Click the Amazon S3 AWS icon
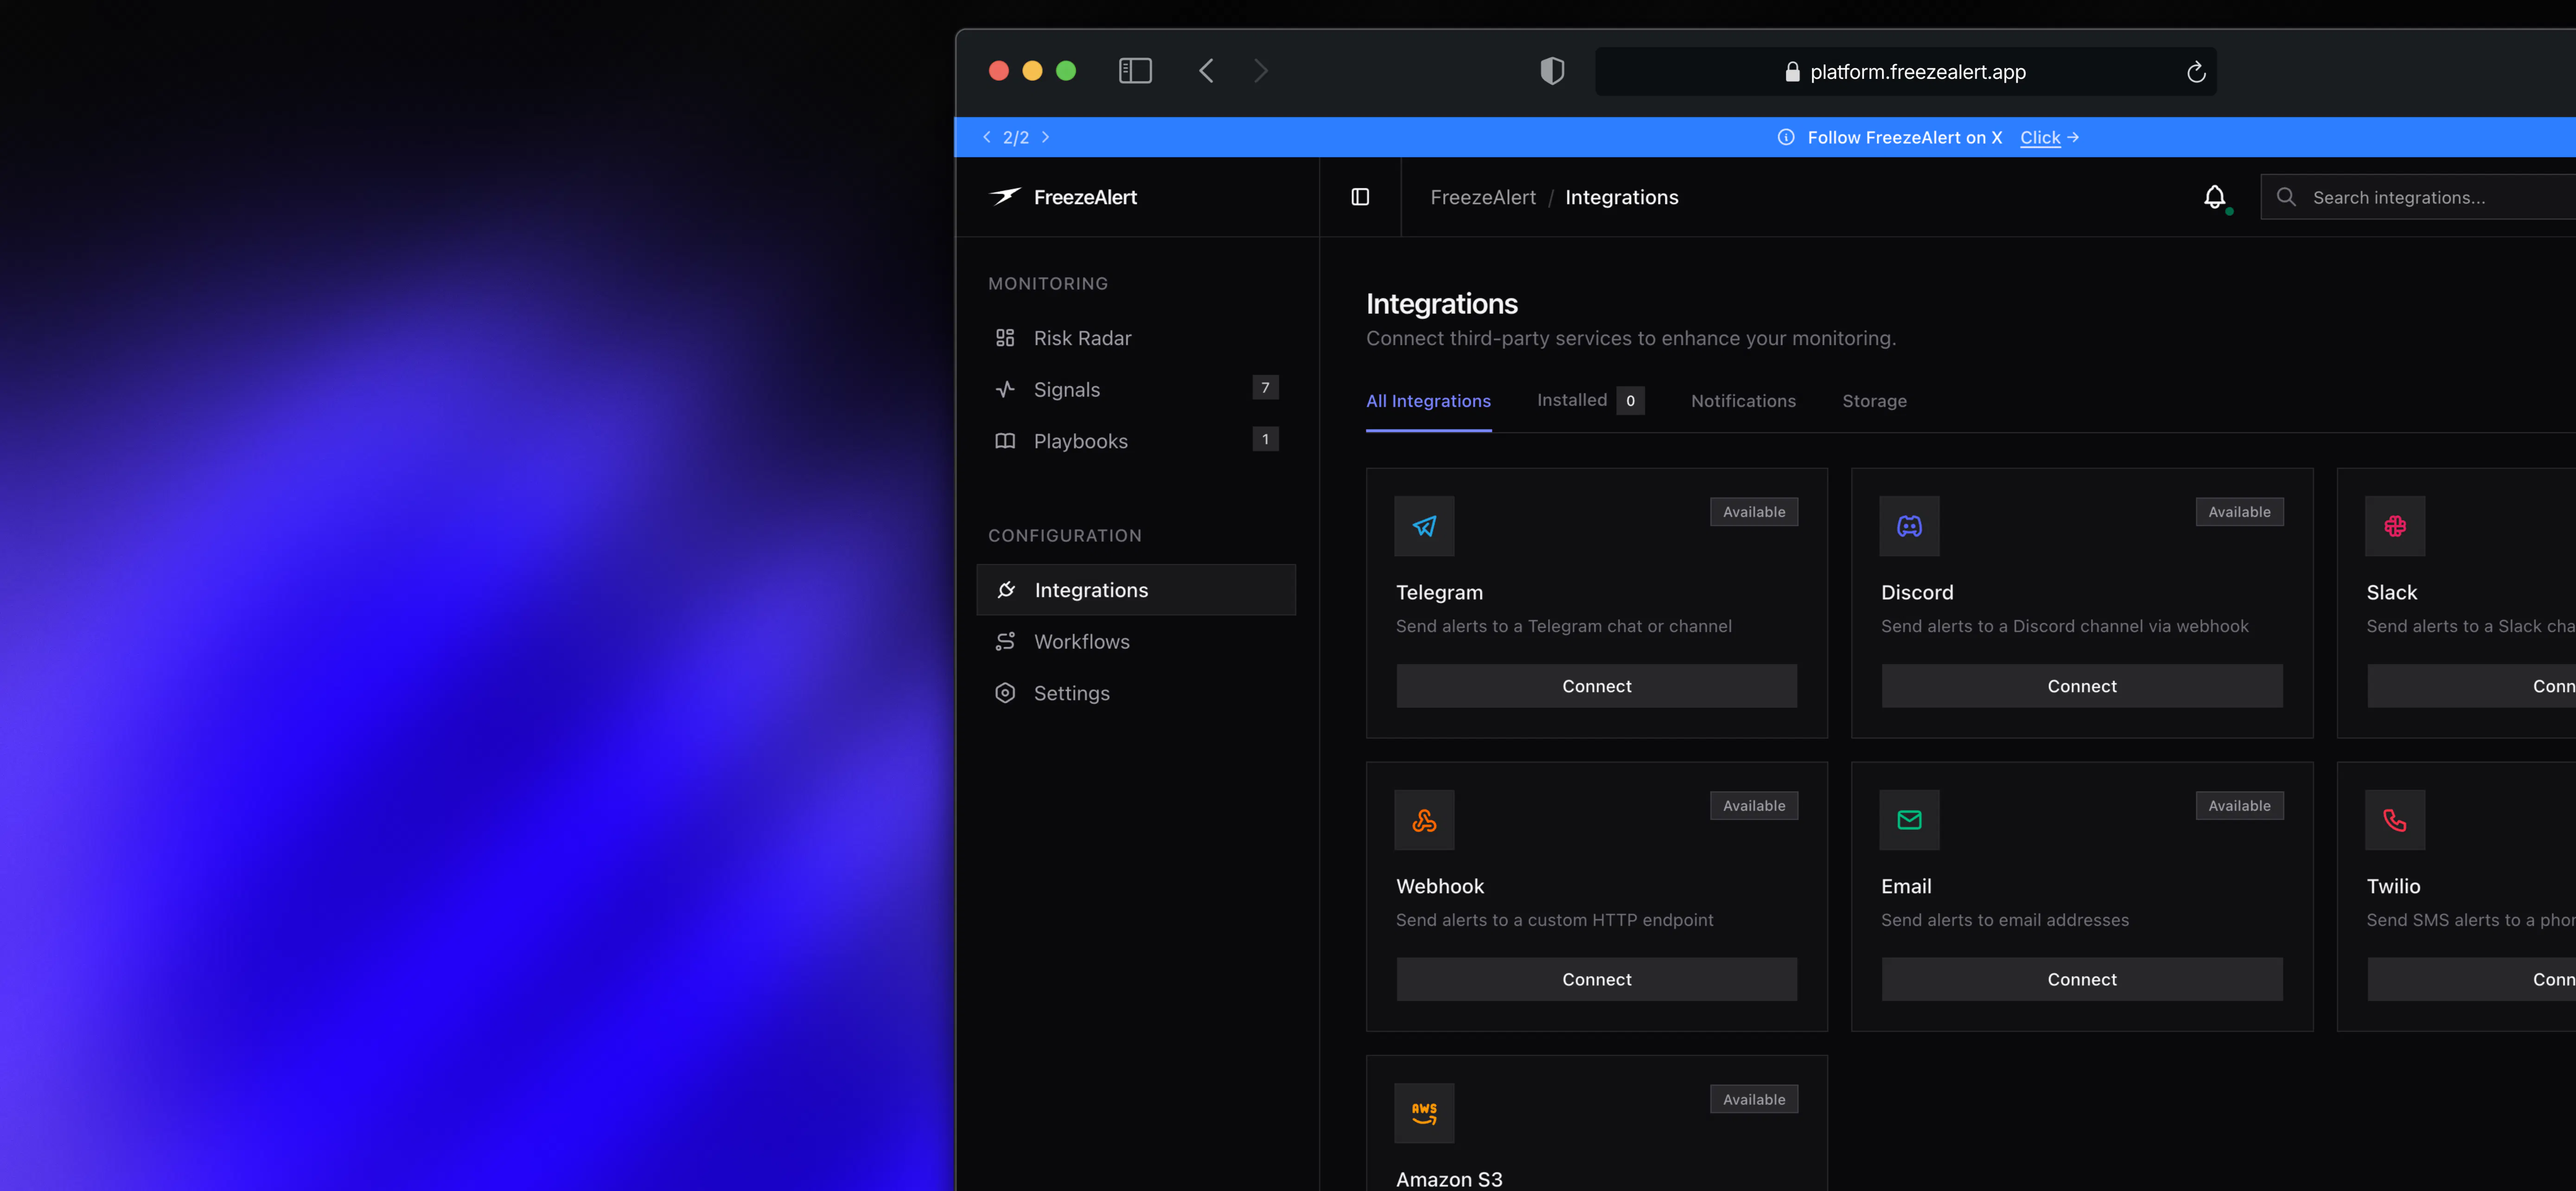Viewport: 2576px width, 1191px height. (1424, 1113)
